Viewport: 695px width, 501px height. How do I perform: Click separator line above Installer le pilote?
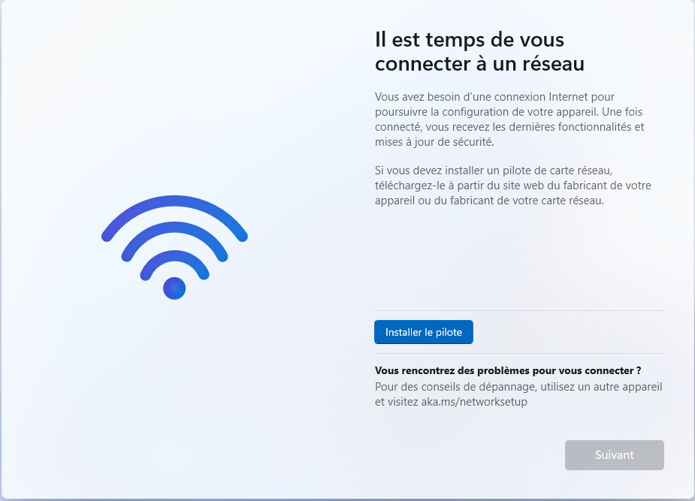[519, 310]
